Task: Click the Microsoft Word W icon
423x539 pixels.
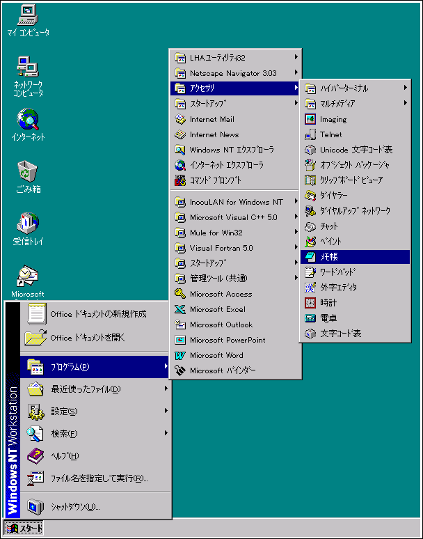Action: (x=180, y=355)
